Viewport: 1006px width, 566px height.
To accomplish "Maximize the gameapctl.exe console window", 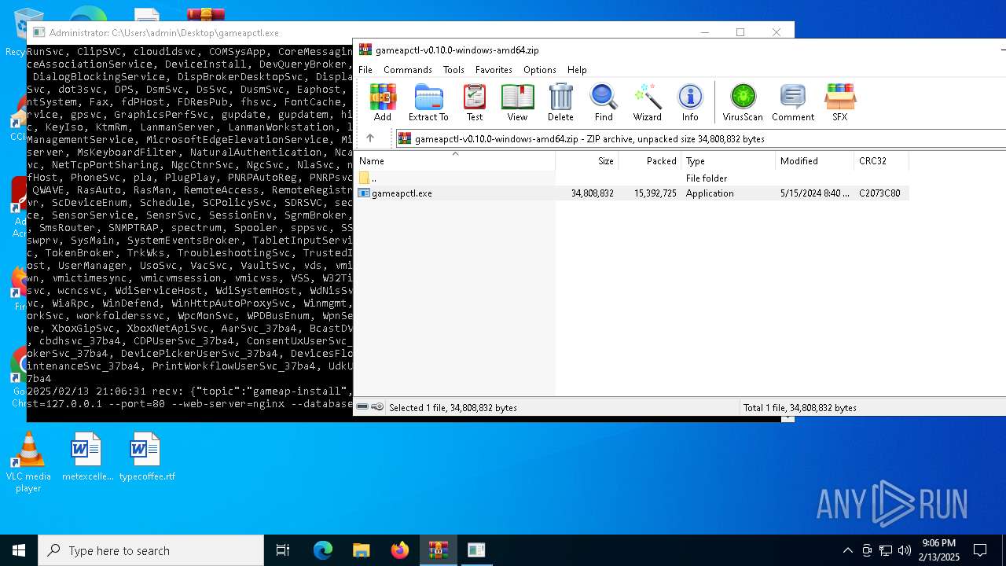I will 740,32.
